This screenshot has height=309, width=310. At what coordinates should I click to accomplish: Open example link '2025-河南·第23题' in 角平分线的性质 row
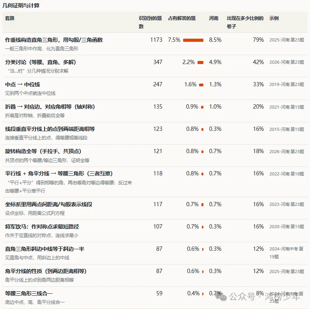(x=287, y=271)
